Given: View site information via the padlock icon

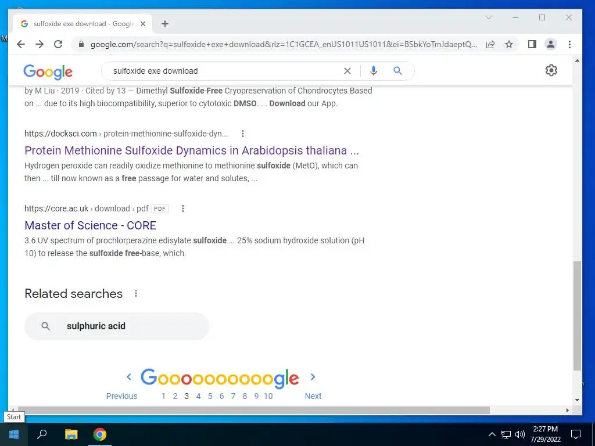Looking at the screenshot, I should tap(81, 44).
